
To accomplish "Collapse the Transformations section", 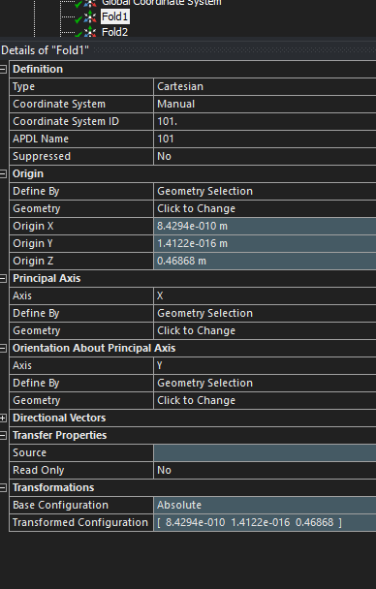I will pyautogui.click(x=3, y=487).
